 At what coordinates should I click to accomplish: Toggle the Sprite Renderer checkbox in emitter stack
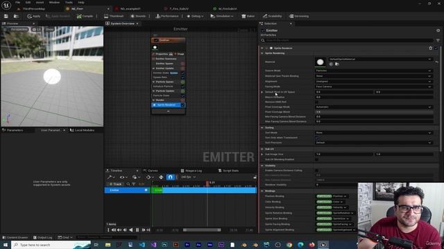tap(182, 105)
